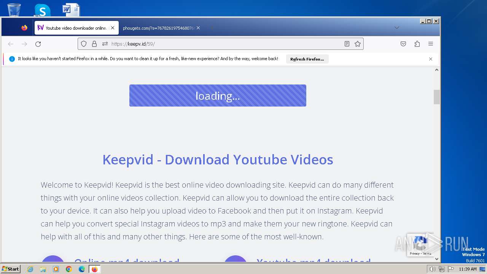
Task: Click Welcome to Keepvid paragraph text
Action: pyautogui.click(x=217, y=211)
